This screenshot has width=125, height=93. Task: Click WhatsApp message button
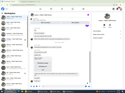click(43, 63)
